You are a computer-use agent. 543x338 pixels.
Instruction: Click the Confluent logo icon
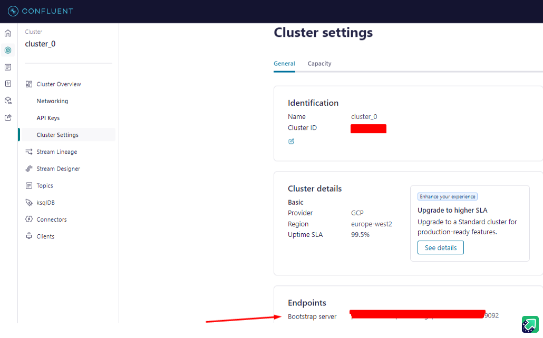click(x=13, y=11)
